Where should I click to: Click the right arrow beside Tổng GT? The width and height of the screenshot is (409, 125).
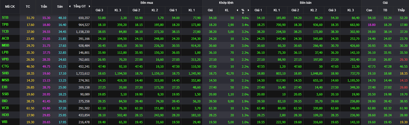pos(89,6)
